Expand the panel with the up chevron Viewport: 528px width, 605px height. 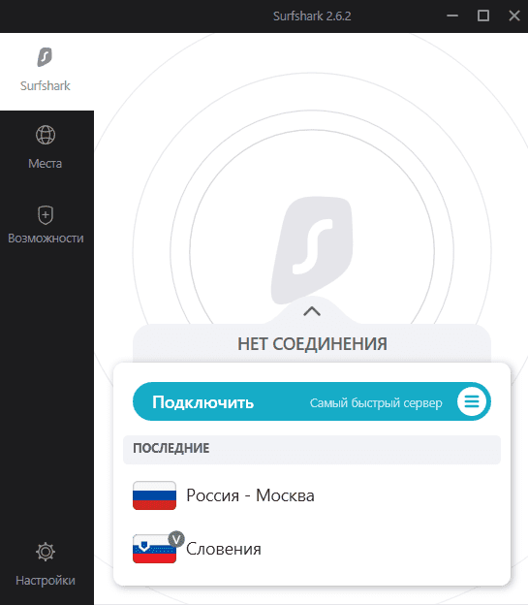pyautogui.click(x=312, y=311)
